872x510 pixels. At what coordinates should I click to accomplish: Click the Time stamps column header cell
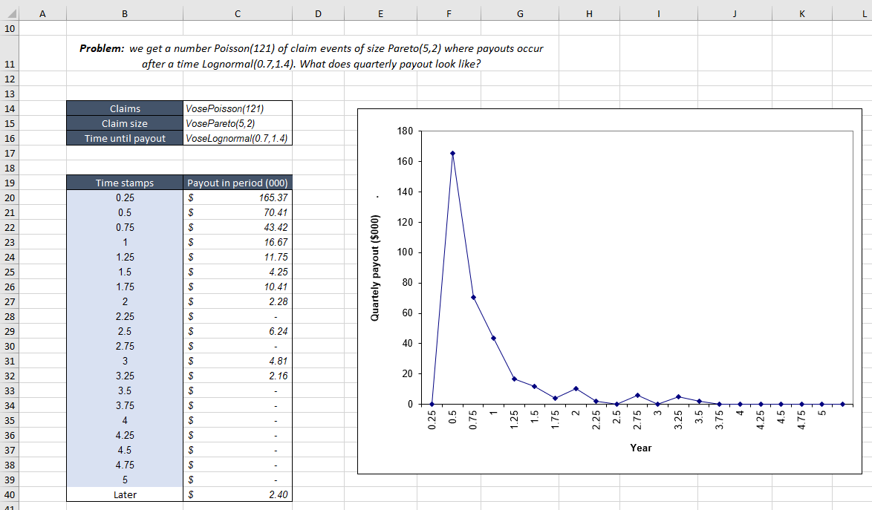pyautogui.click(x=124, y=183)
